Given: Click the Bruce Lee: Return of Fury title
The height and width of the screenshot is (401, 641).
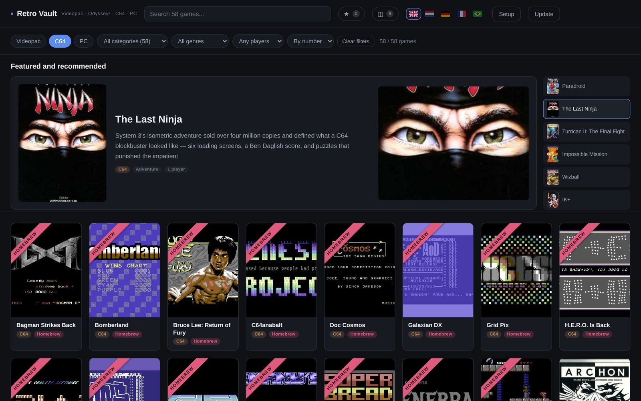Looking at the screenshot, I should coord(202,329).
